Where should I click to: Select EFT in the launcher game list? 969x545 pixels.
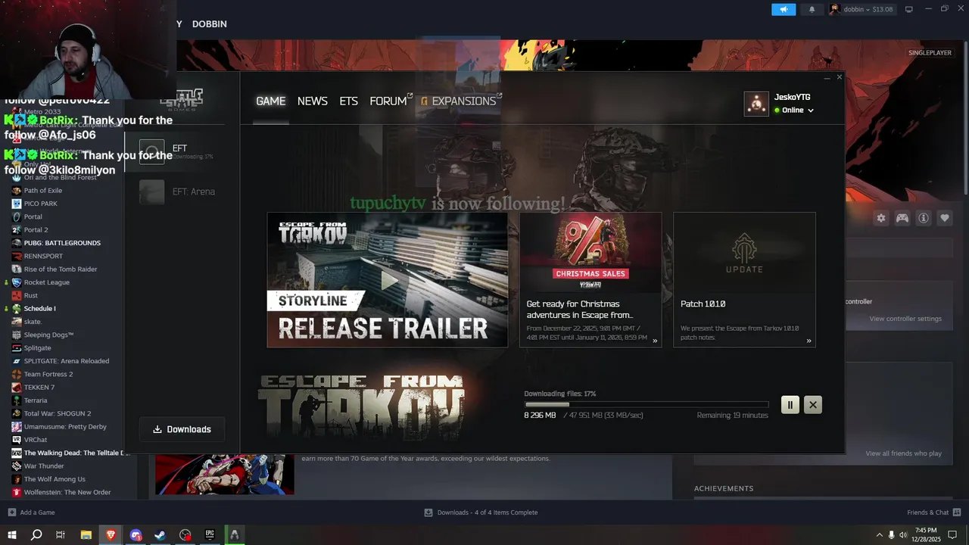point(182,151)
